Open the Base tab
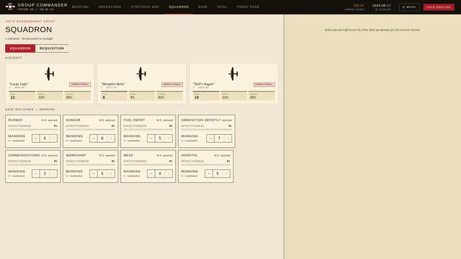461x259 pixels. pyautogui.click(x=203, y=7)
